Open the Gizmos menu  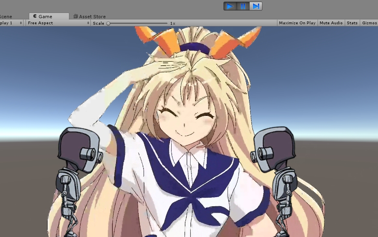point(369,23)
